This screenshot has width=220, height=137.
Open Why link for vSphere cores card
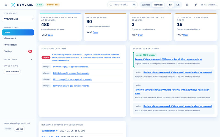point(50,35)
